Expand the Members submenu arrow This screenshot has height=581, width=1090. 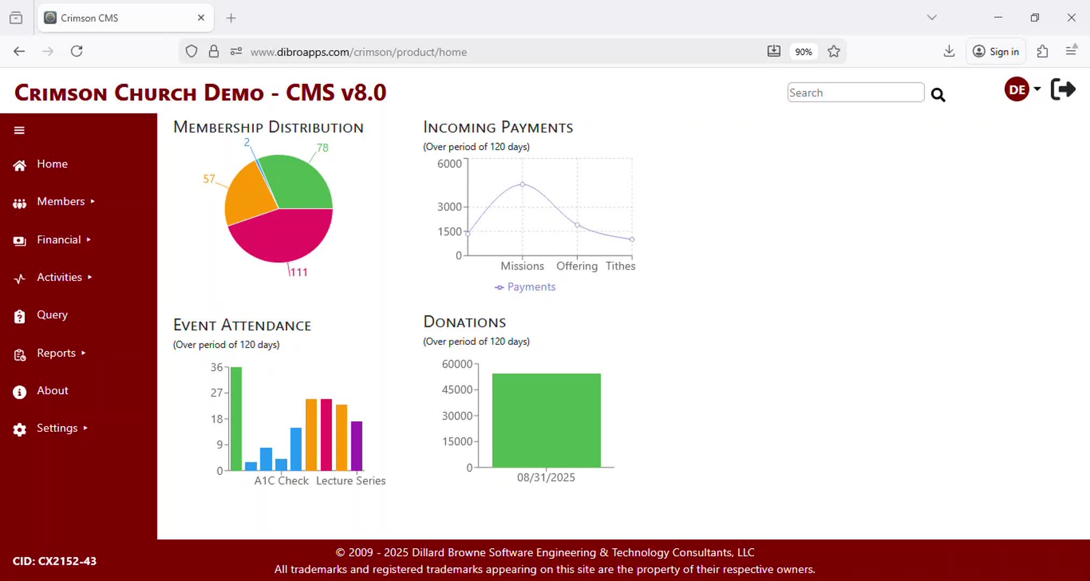click(93, 201)
